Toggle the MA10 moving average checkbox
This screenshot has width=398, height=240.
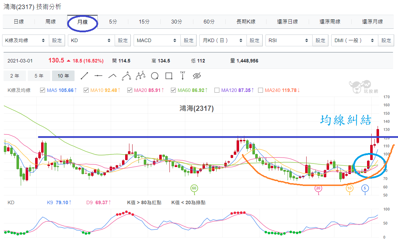pyautogui.click(x=86, y=90)
